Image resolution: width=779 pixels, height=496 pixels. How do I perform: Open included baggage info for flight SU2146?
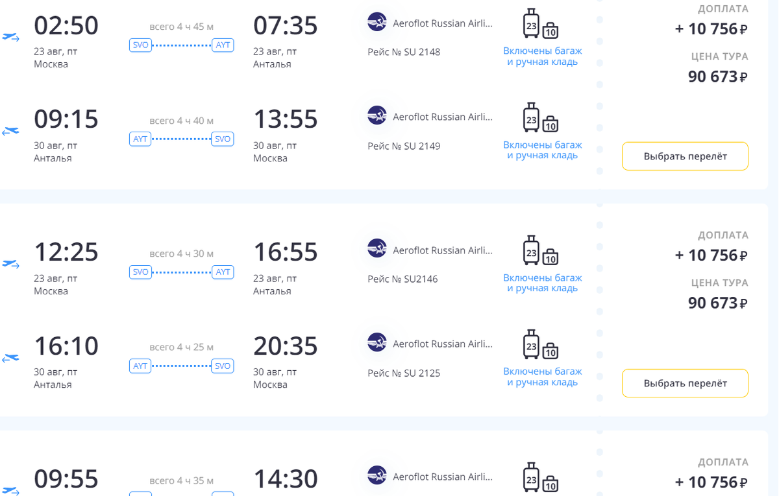543,283
